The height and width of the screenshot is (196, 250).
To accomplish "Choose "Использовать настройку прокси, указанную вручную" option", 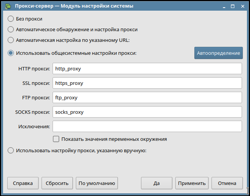I will click(x=11, y=150).
